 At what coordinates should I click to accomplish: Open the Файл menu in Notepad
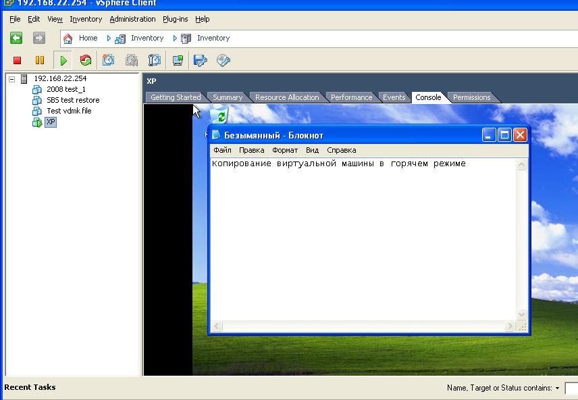tap(222, 150)
